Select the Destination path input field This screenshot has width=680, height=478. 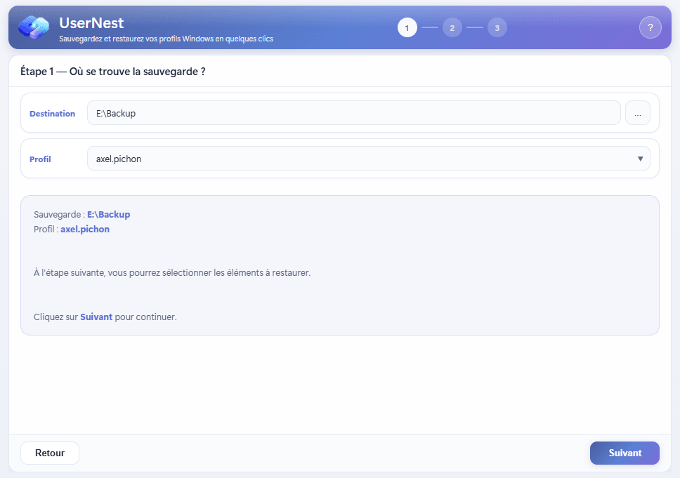tap(351, 112)
